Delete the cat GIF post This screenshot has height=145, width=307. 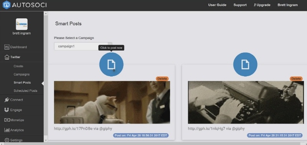click(x=162, y=79)
